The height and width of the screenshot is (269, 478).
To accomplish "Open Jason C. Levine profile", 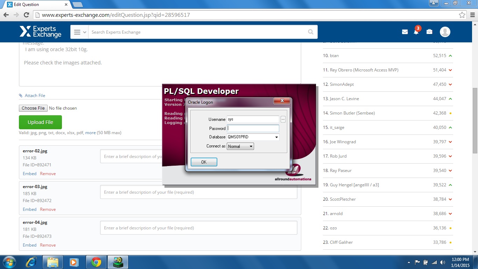I will tap(344, 99).
